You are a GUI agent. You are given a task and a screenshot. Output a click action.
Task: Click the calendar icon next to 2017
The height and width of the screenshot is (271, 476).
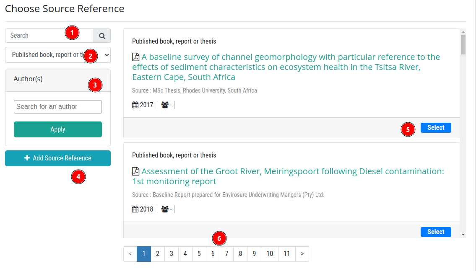point(135,105)
